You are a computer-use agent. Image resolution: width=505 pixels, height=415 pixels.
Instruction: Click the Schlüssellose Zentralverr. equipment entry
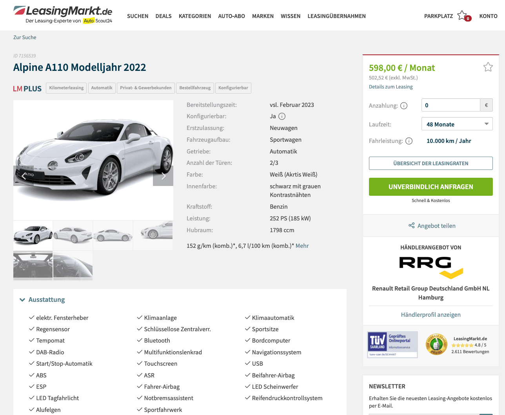pos(177,329)
